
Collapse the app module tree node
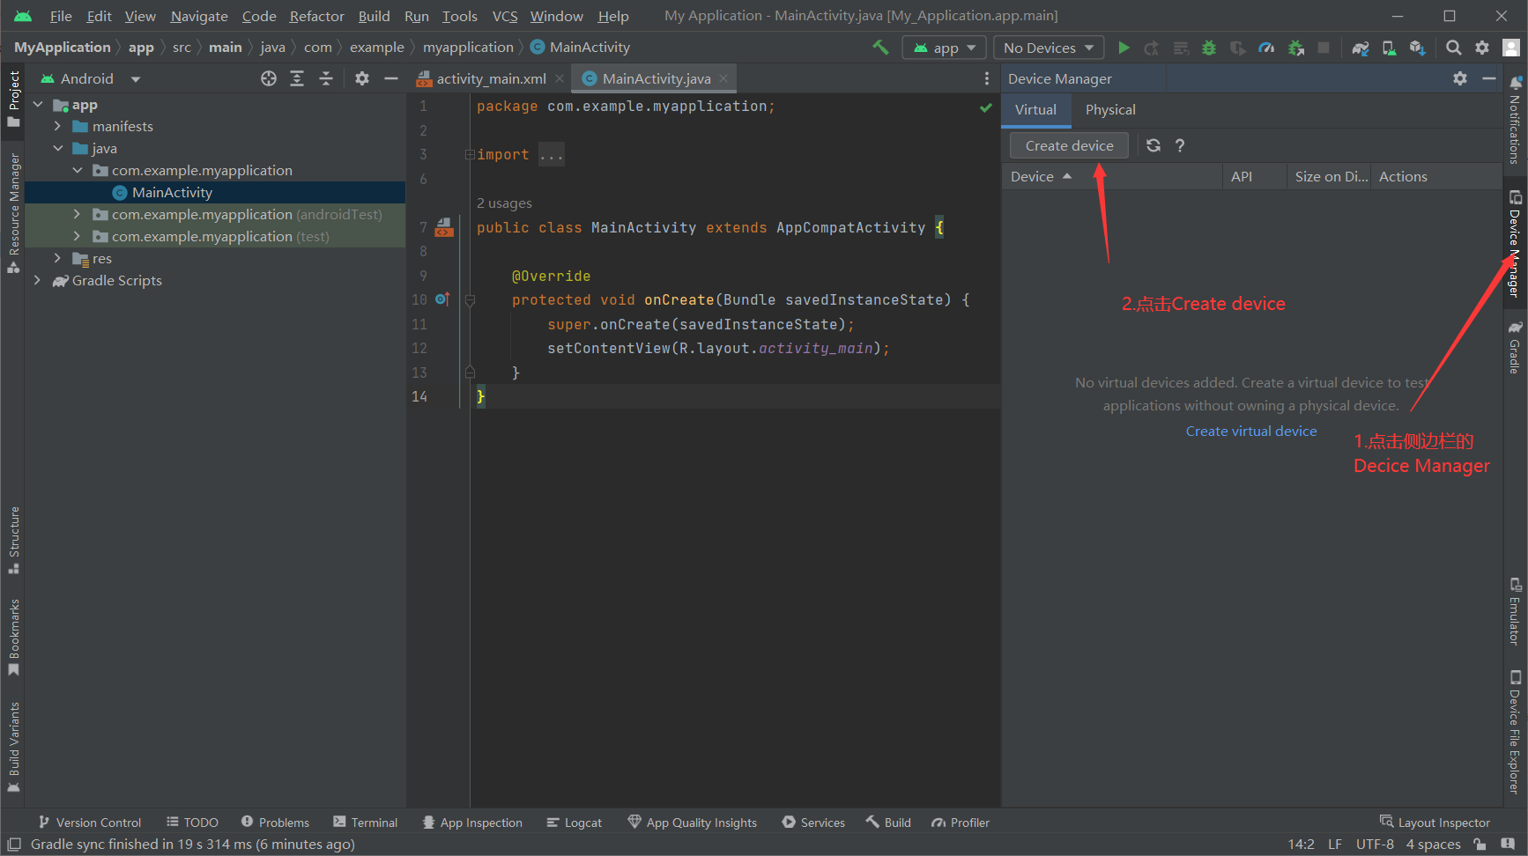(38, 105)
